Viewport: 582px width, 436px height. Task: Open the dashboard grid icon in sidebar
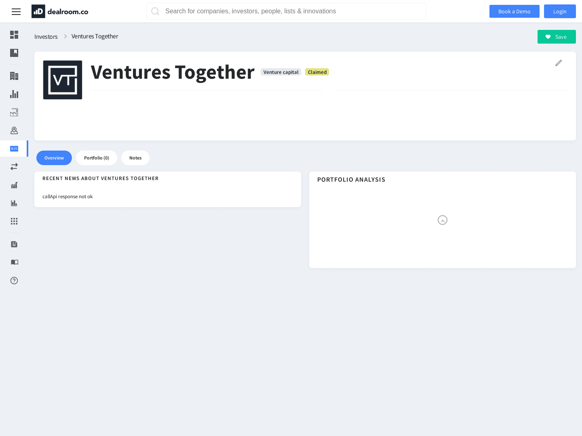pyautogui.click(x=14, y=35)
